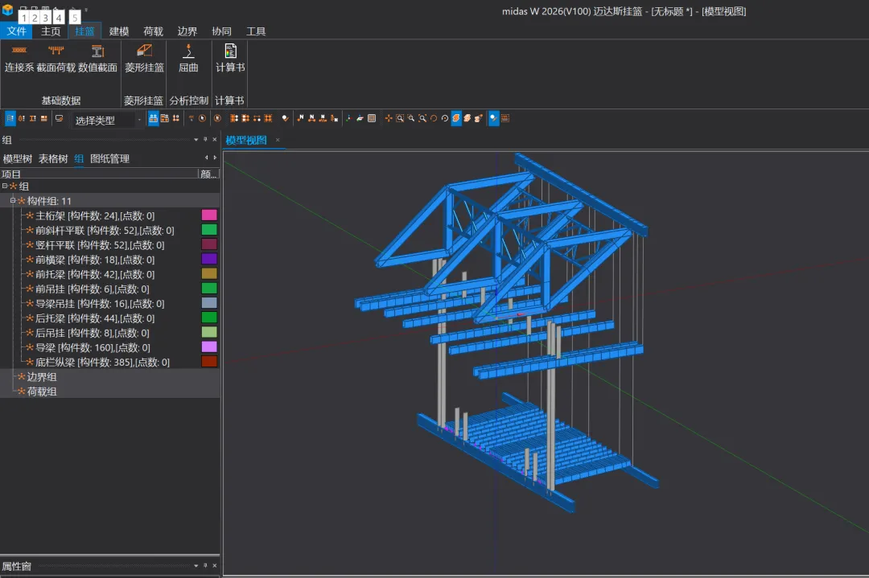Switch to the 边界 ribbon tab
869x578 pixels.
(187, 31)
